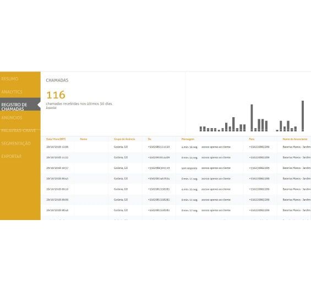
Task: Click the De column header
Action: (x=150, y=139)
